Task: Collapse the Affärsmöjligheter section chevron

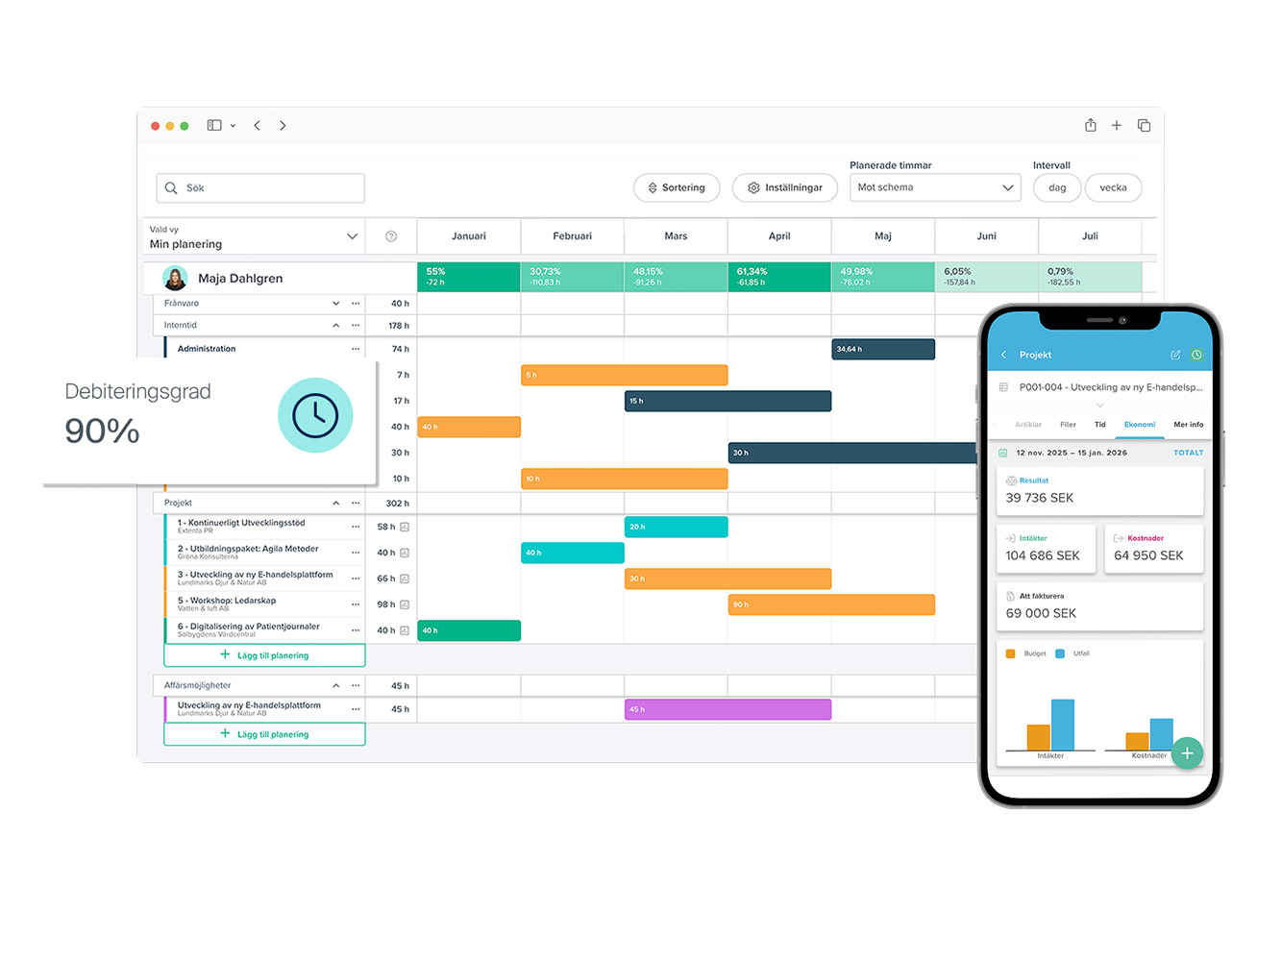Action: click(335, 685)
